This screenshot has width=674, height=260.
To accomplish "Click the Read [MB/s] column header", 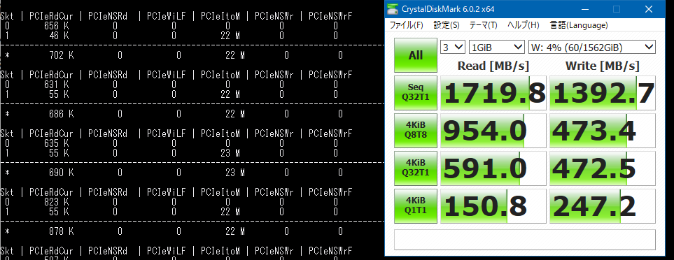I will [x=493, y=66].
